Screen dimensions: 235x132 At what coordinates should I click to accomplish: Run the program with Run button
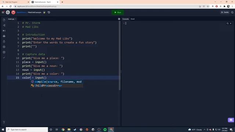tap(117, 12)
